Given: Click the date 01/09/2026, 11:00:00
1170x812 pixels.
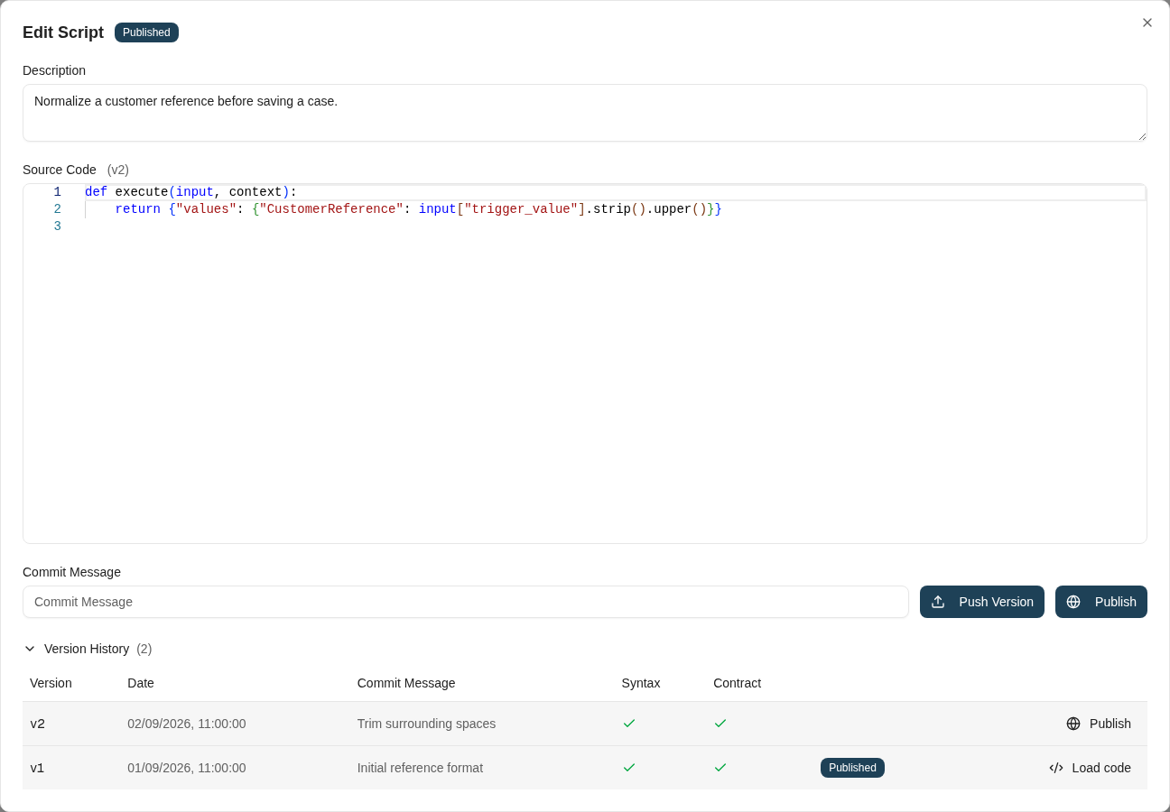Looking at the screenshot, I should click(x=187, y=768).
